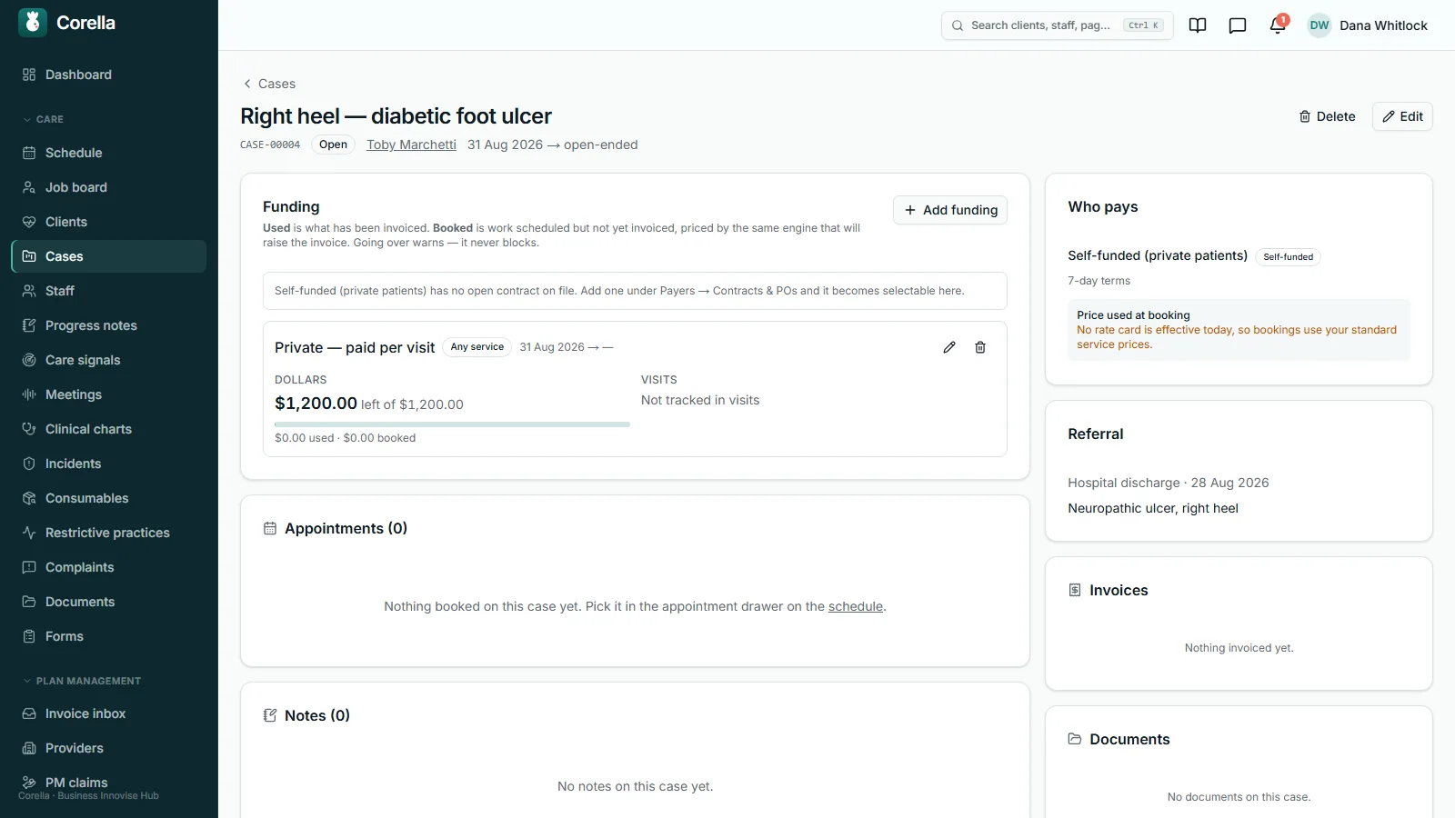The image size is (1455, 818).
Task: Open PM claims
Action: 109,783
